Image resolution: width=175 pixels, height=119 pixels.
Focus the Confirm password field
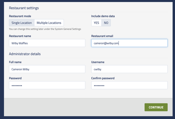click(x=129, y=85)
